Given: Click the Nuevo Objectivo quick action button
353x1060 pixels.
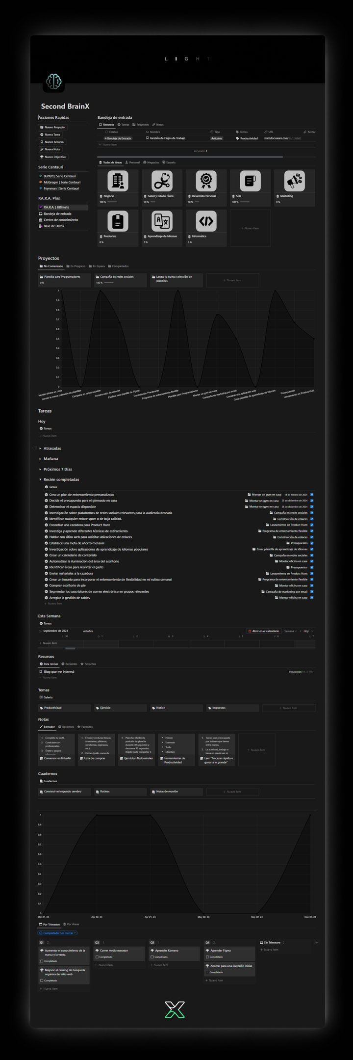Looking at the screenshot, I should point(53,157).
